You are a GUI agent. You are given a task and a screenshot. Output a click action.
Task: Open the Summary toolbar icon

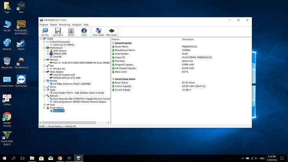click(45, 32)
